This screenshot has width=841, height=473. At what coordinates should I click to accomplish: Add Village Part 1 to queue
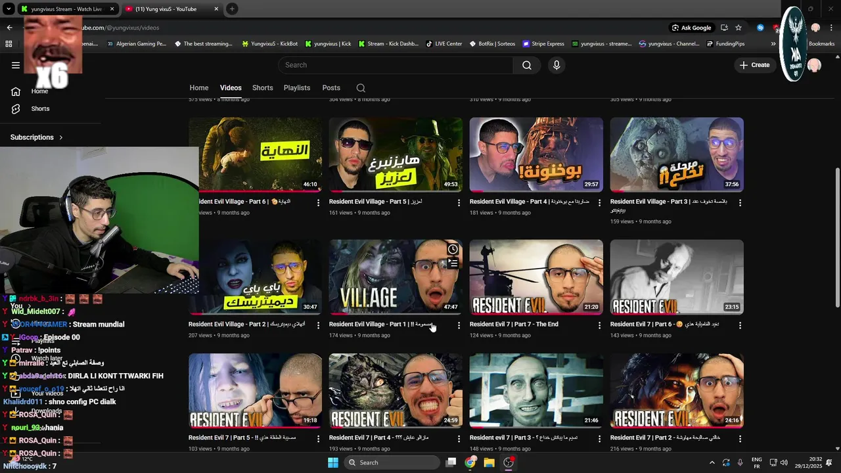click(x=453, y=263)
